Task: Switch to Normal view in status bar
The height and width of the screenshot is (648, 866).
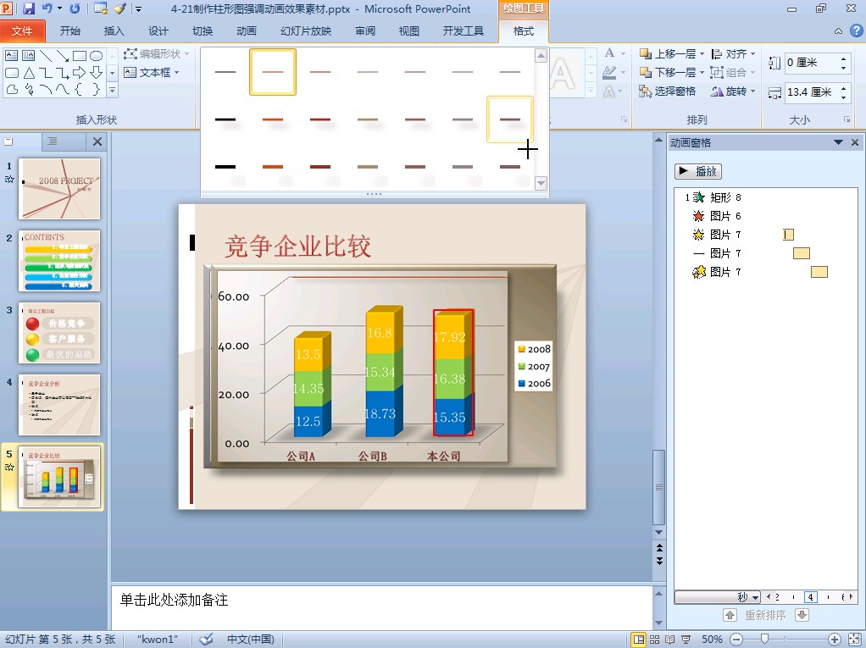Action: pyautogui.click(x=639, y=640)
